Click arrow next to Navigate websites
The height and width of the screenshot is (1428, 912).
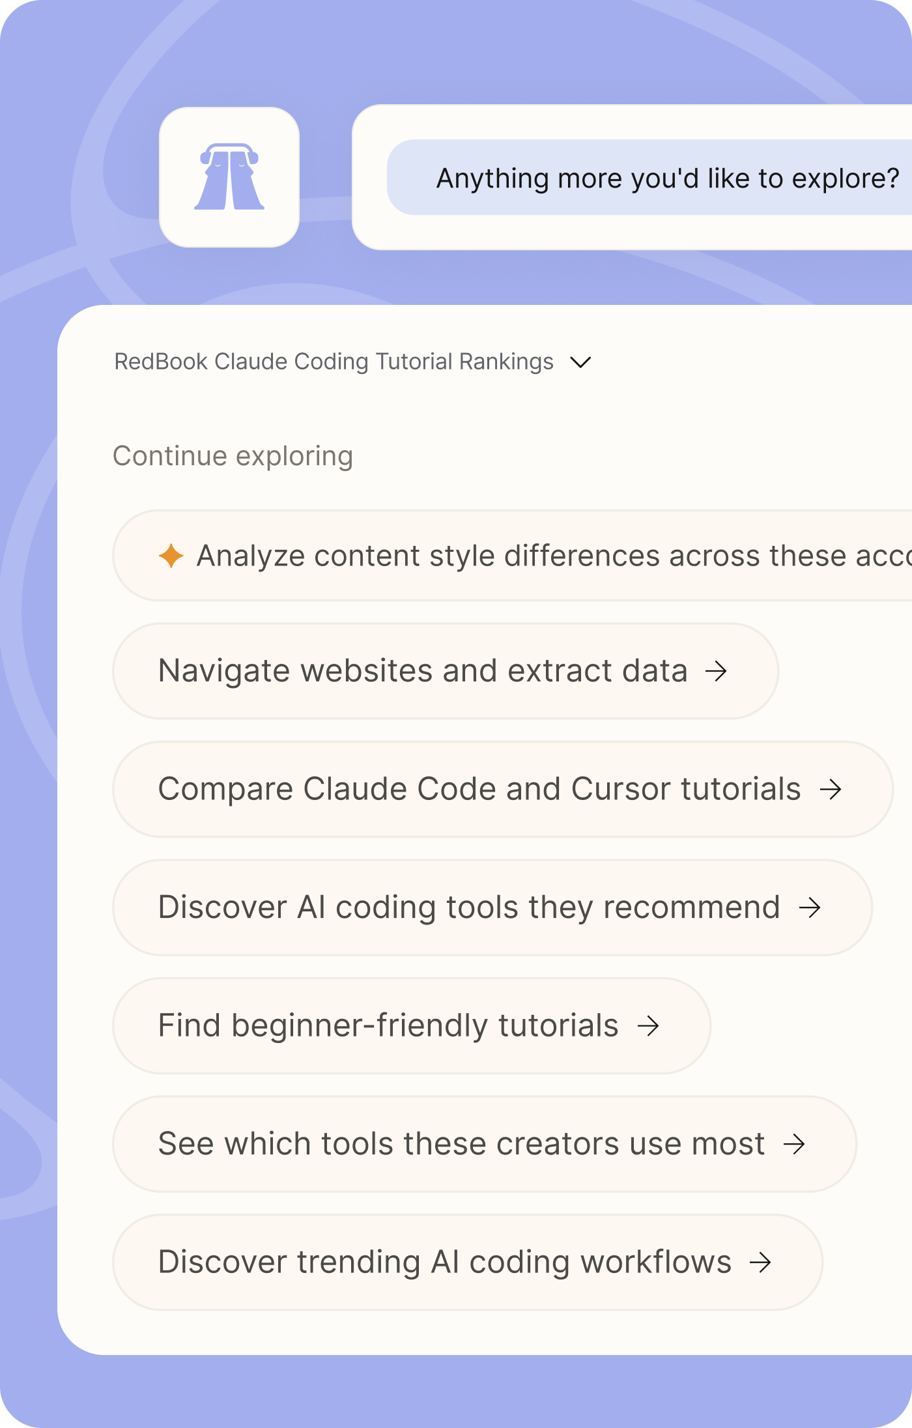point(716,671)
